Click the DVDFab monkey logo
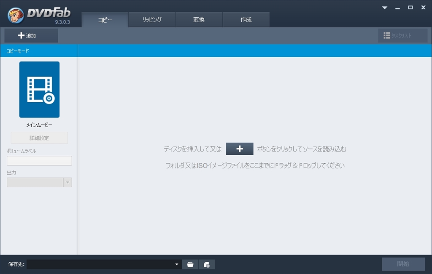 (x=16, y=15)
